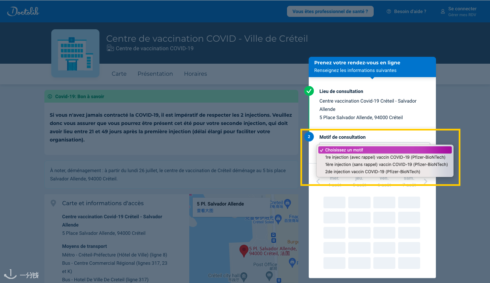The width and height of the screenshot is (490, 283).
Task: Select 1re injection (avec rappel) option
Action: point(385,157)
